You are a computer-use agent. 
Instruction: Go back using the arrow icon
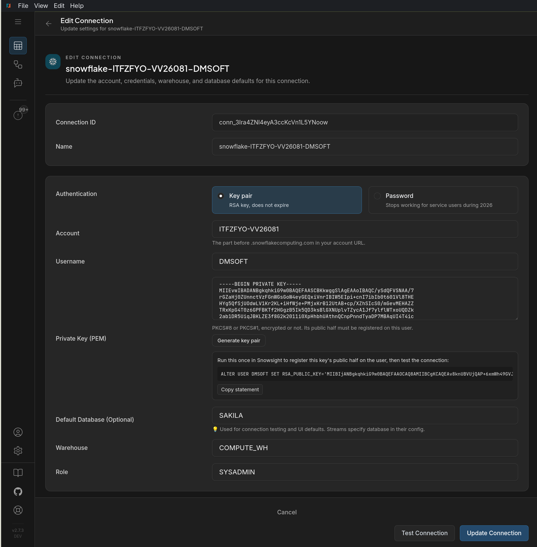coord(48,24)
